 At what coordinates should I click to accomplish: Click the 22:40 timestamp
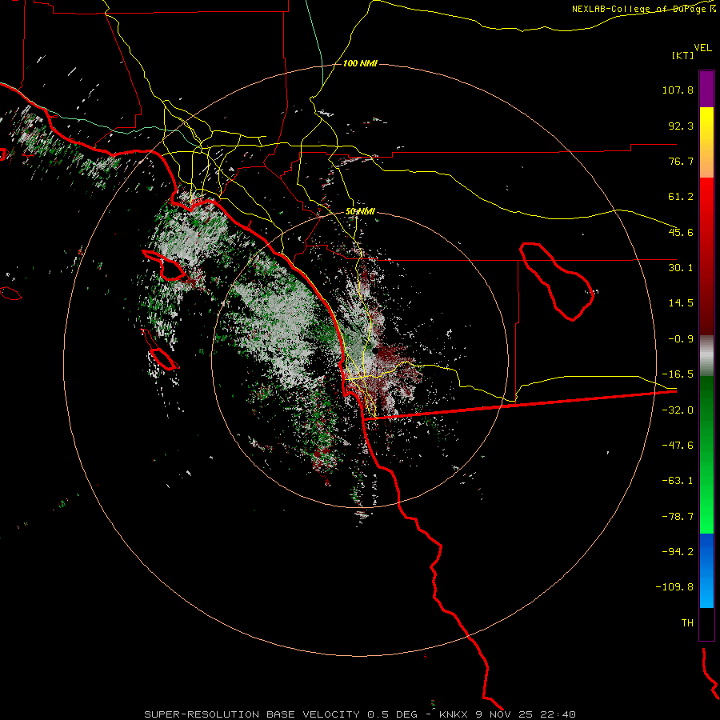point(558,714)
